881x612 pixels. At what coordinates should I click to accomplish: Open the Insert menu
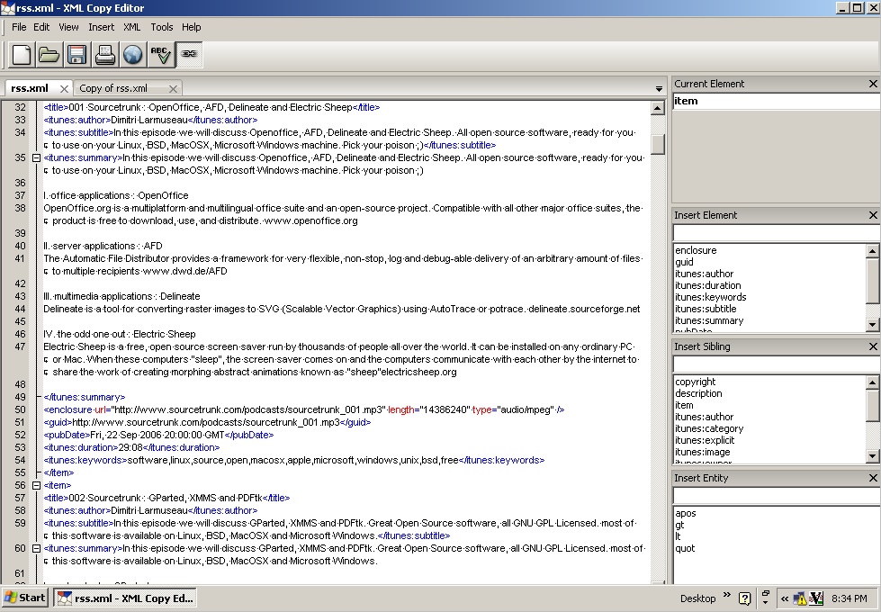click(101, 27)
